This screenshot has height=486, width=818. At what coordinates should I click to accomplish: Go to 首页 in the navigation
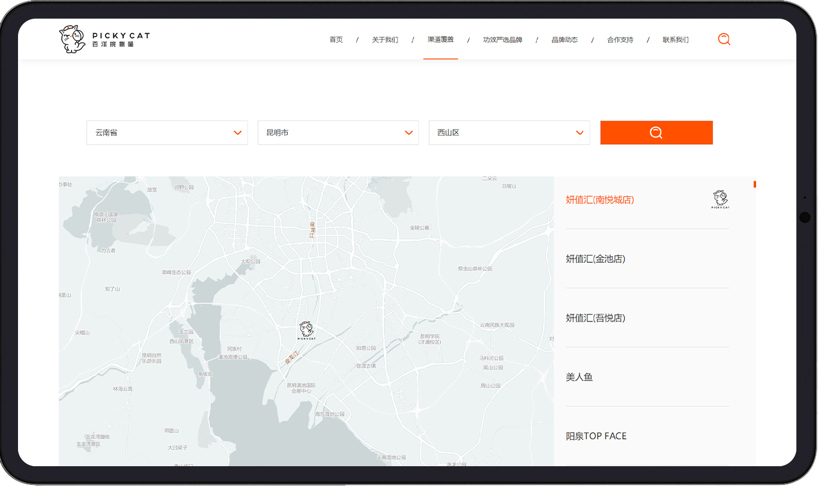336,40
